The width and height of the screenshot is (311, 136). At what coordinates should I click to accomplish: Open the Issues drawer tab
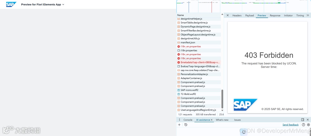237,120
